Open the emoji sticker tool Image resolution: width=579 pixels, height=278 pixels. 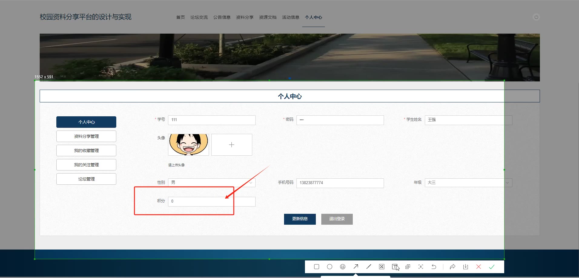342,267
